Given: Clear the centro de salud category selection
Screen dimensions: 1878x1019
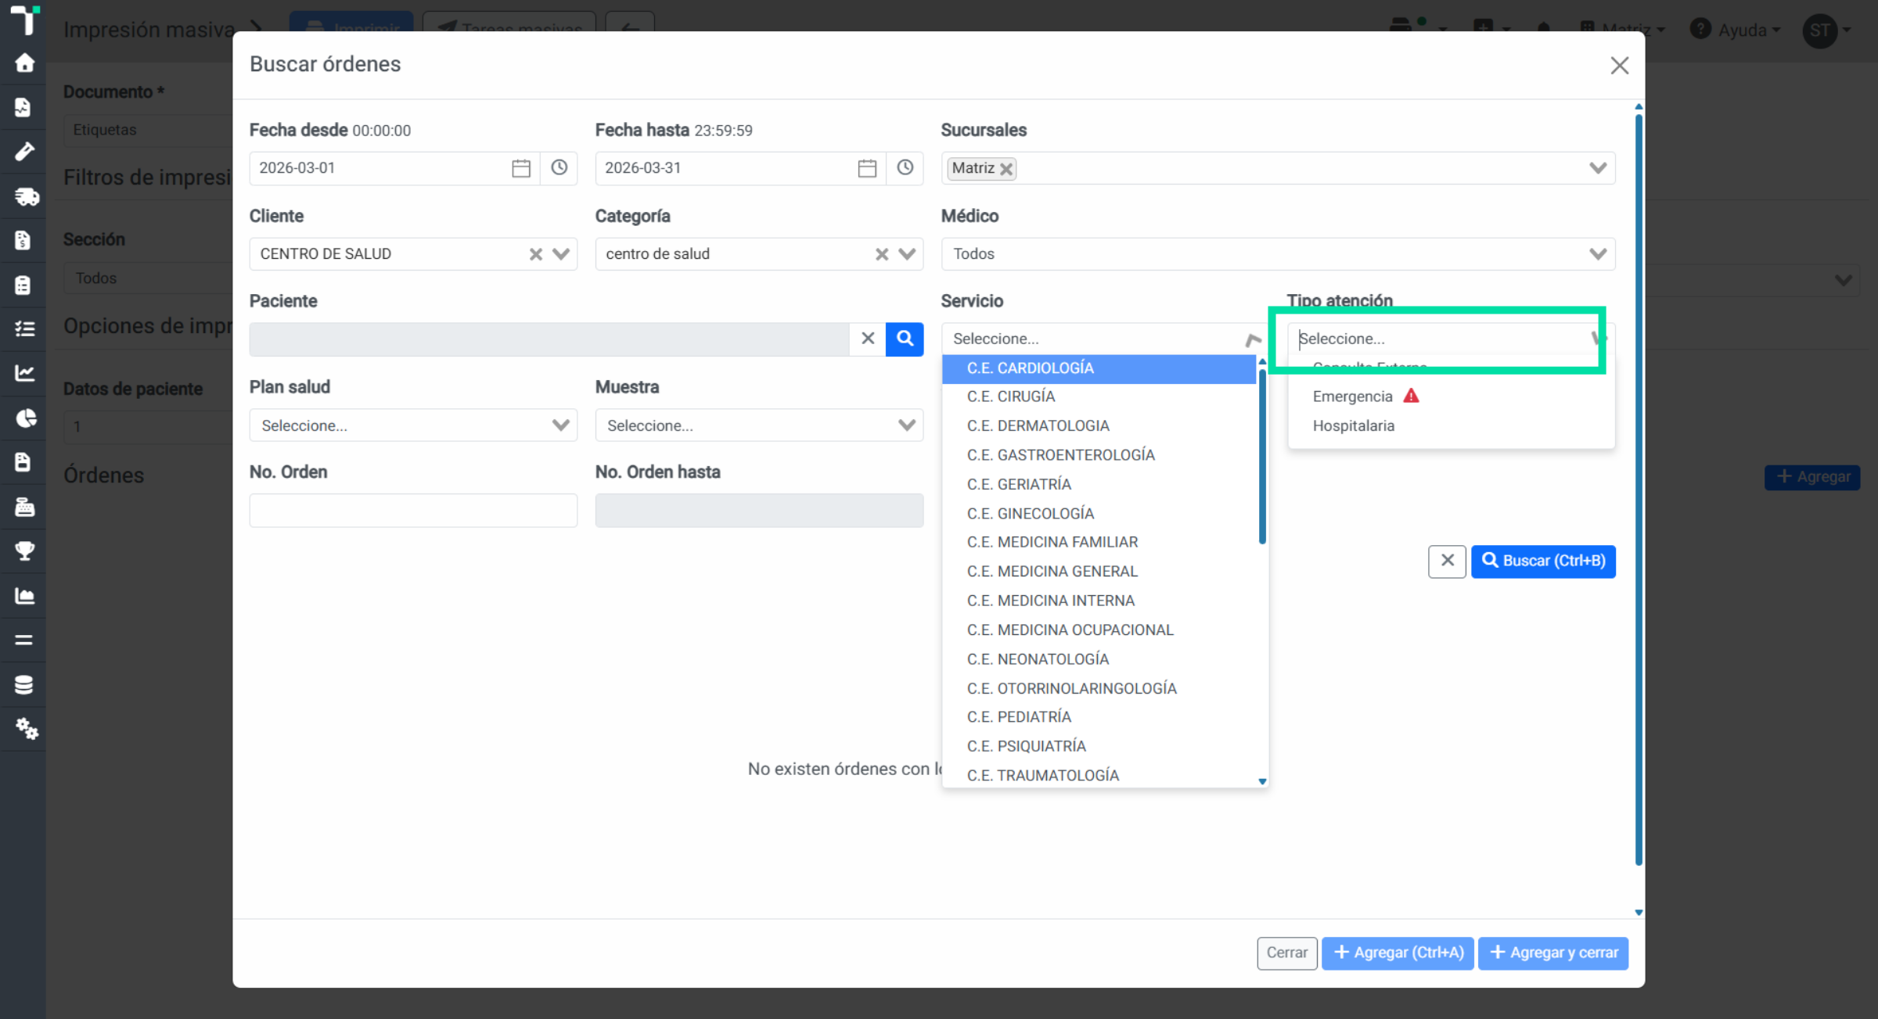Looking at the screenshot, I should click(882, 254).
